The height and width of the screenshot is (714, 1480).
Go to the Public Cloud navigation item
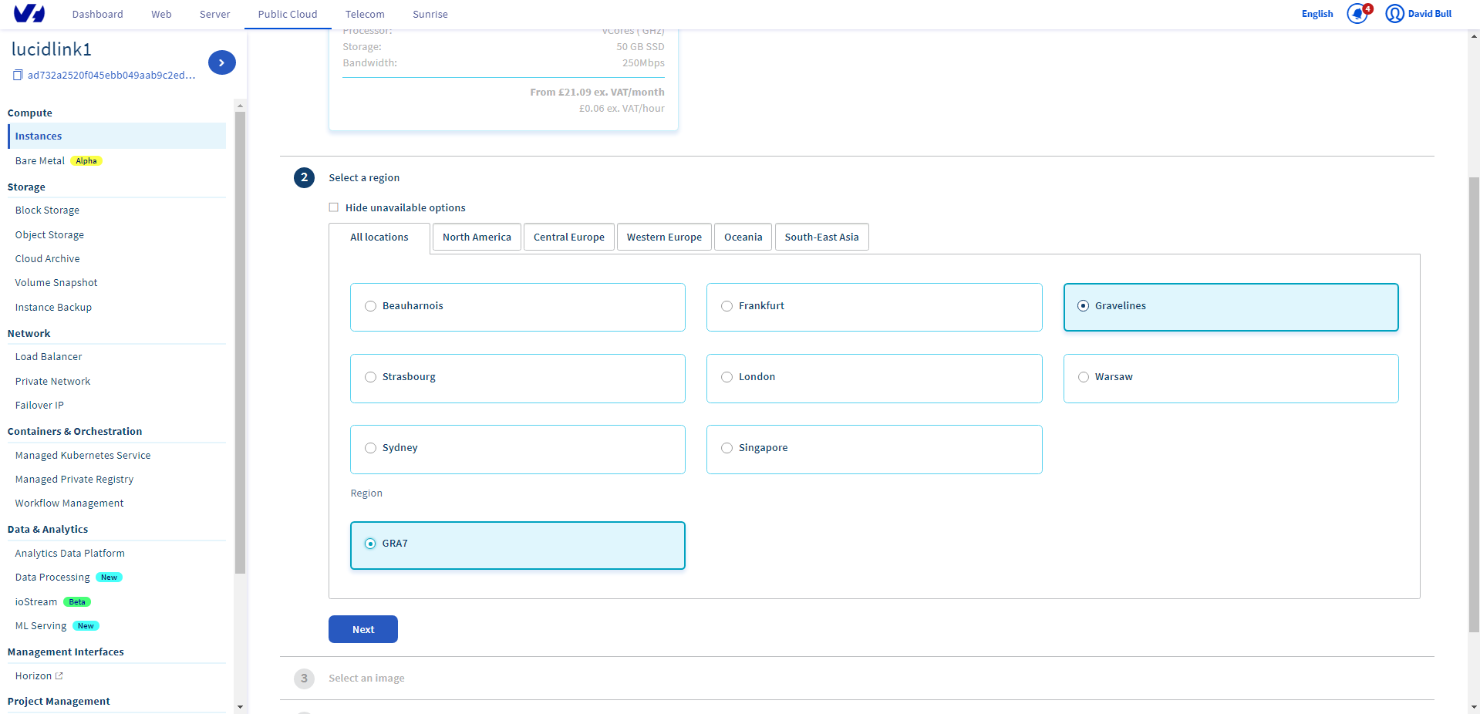point(288,14)
